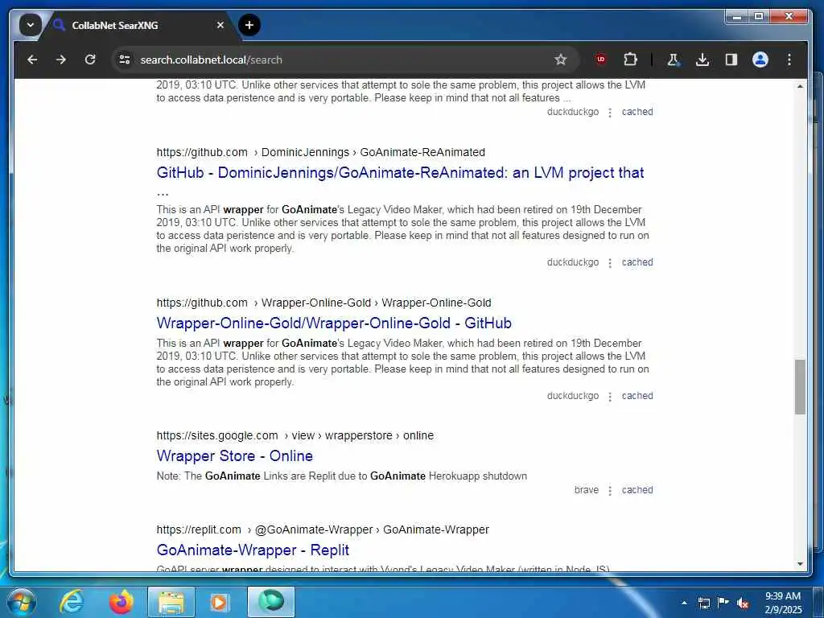Go forward in browser history
This screenshot has width=824, height=618.
point(61,60)
